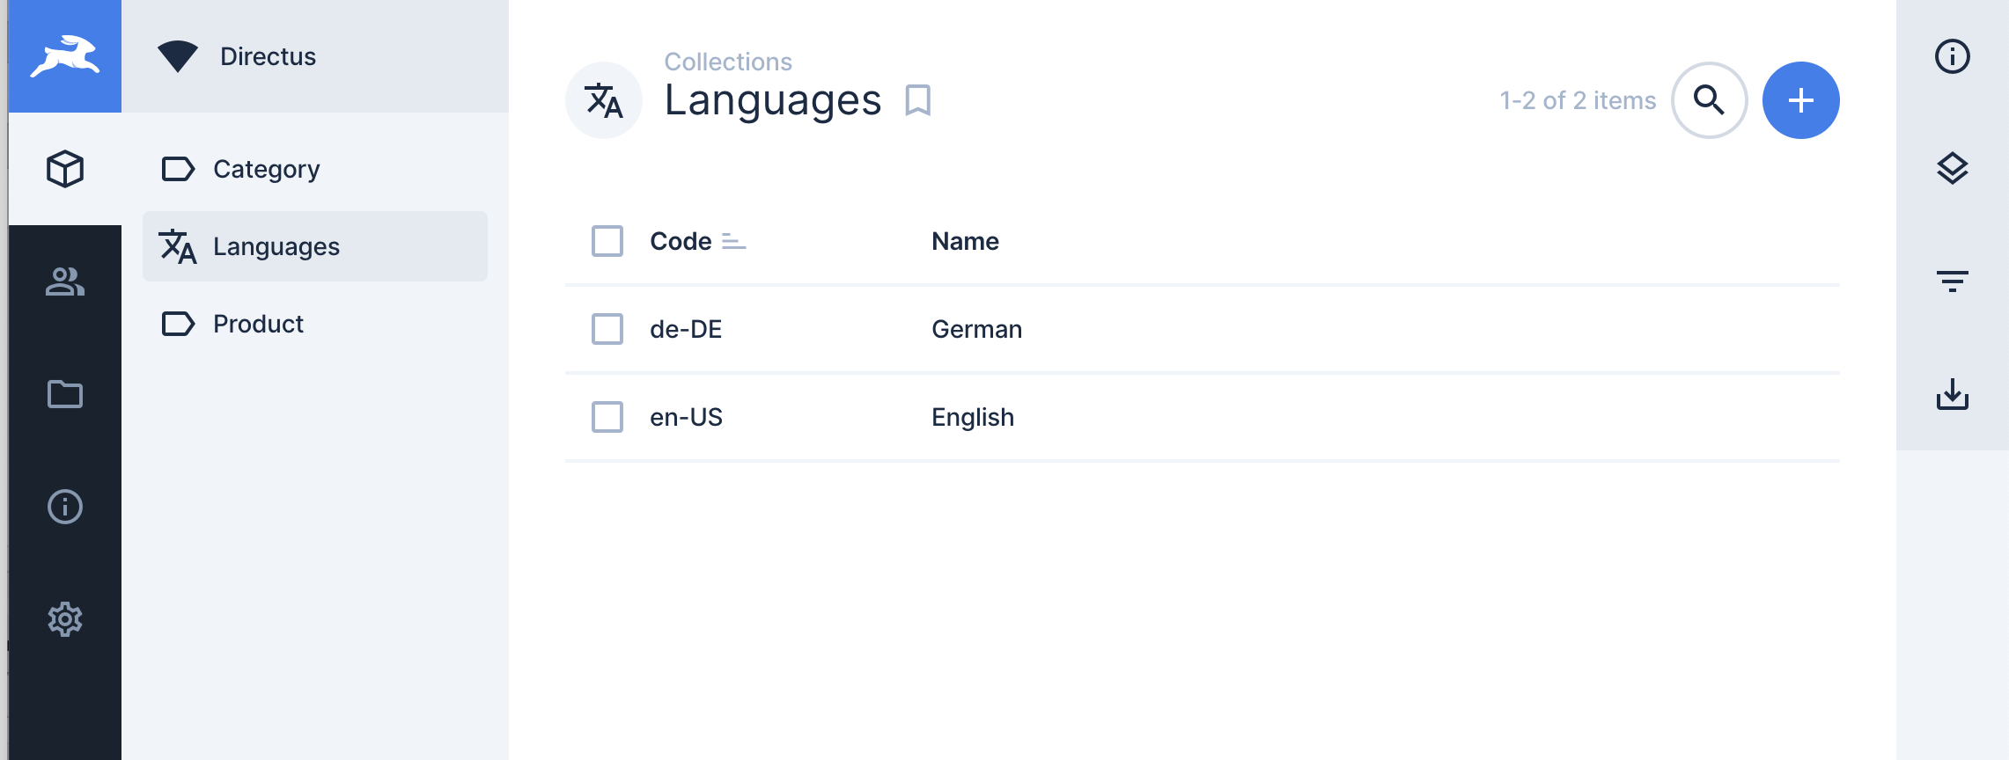
Task: Click the sort indicator next to Code
Action: click(x=733, y=241)
